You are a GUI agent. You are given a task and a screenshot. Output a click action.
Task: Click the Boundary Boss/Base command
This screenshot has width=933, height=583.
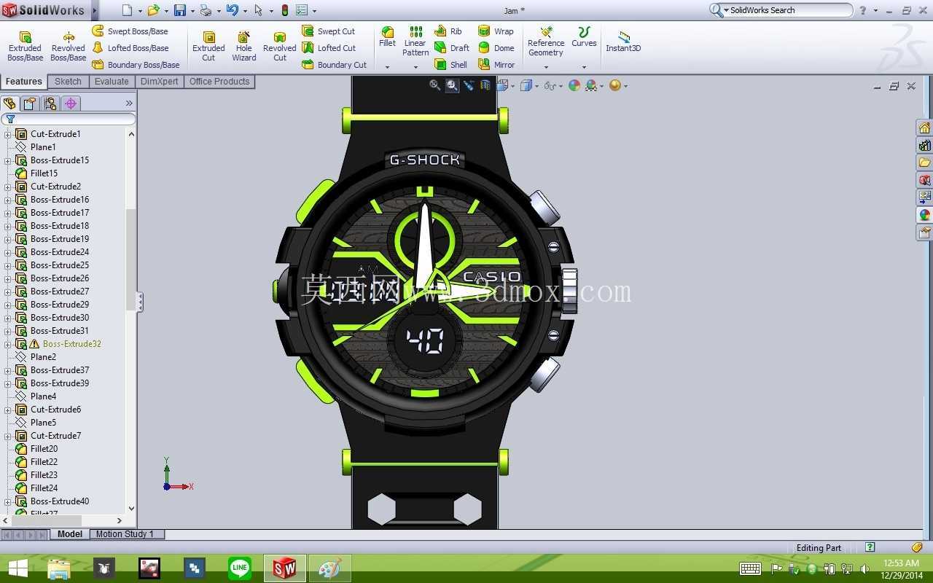click(x=136, y=65)
